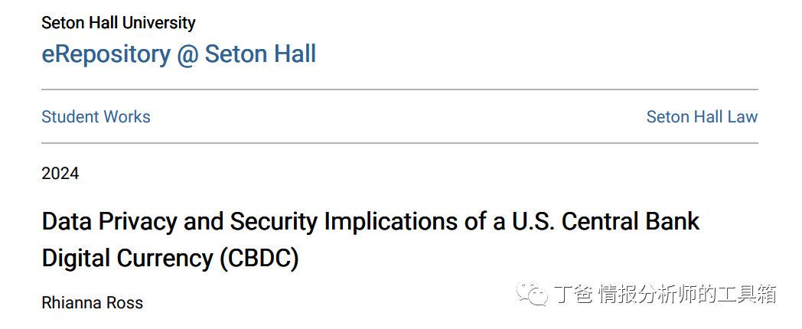Click "(CBDC)" in the paper title
The height and width of the screenshot is (329, 802).
[259, 259]
